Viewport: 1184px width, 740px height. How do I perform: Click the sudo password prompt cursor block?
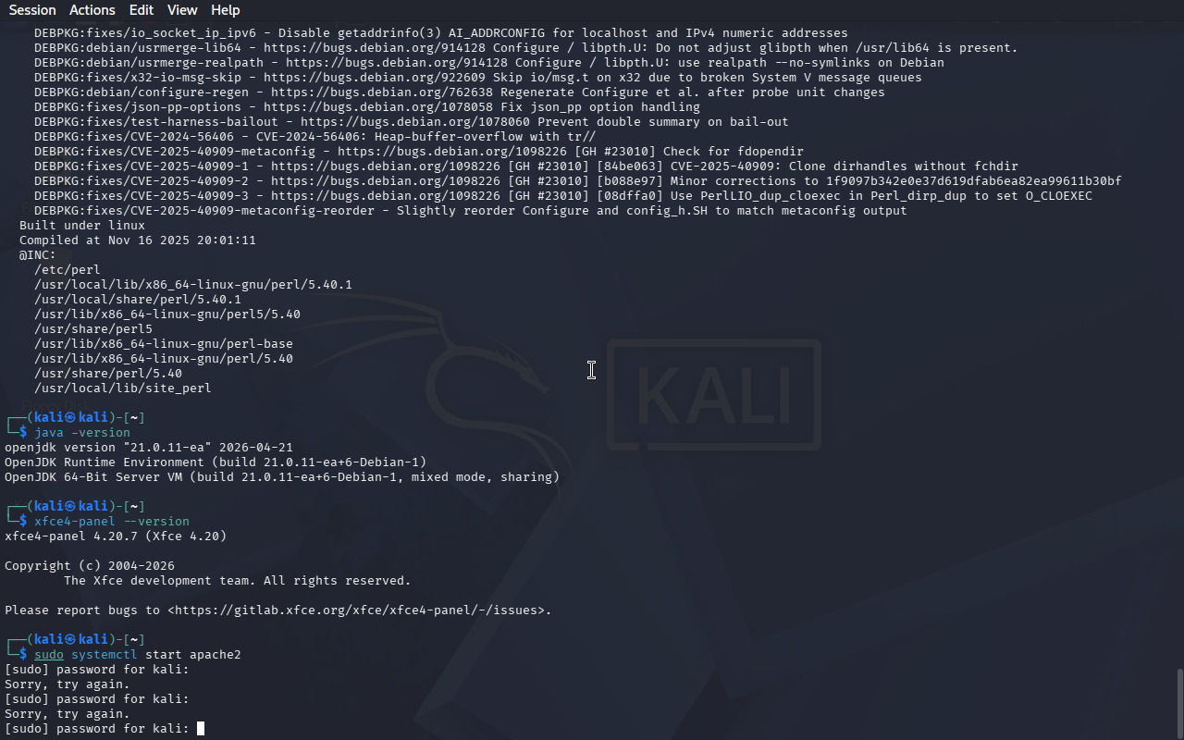(201, 729)
